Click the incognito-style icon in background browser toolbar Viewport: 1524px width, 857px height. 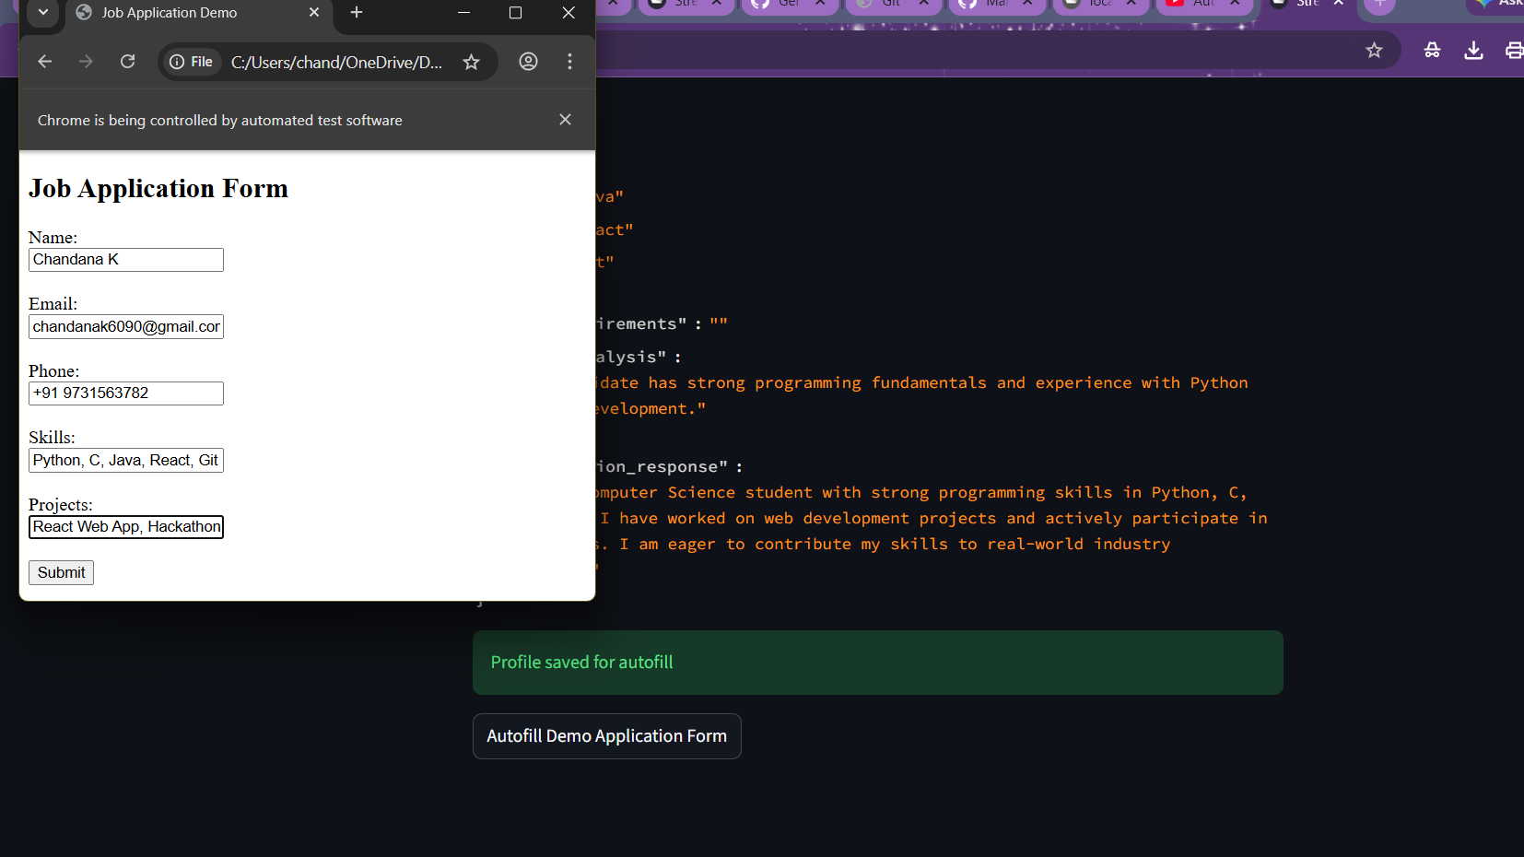tap(1432, 51)
